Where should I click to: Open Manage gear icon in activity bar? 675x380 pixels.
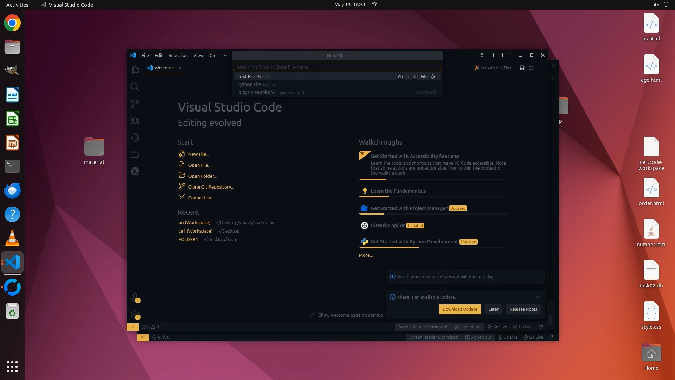click(135, 315)
